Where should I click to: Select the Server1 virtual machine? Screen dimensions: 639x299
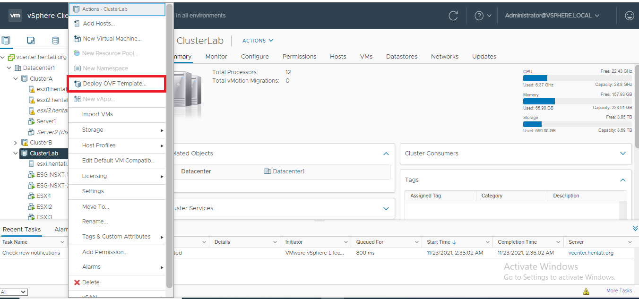point(46,121)
